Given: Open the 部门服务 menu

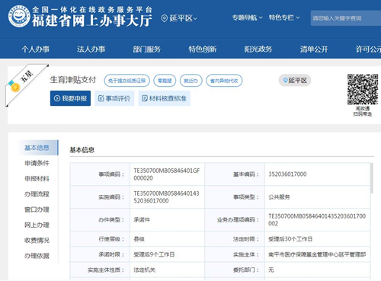Looking at the screenshot, I should (x=147, y=49).
